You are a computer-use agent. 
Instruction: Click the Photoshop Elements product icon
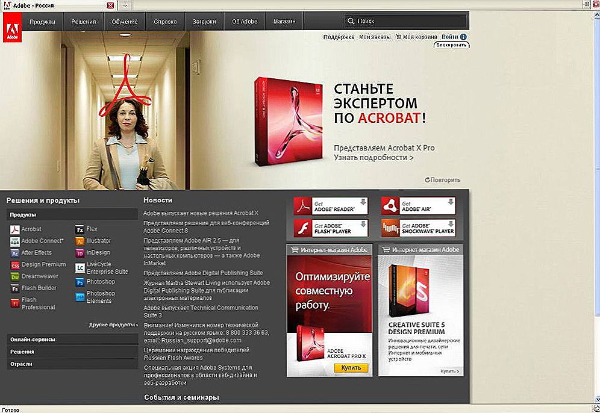(80, 297)
